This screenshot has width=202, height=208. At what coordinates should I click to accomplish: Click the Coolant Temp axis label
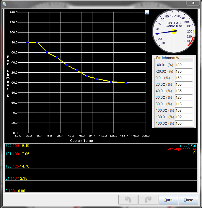tap(82, 141)
